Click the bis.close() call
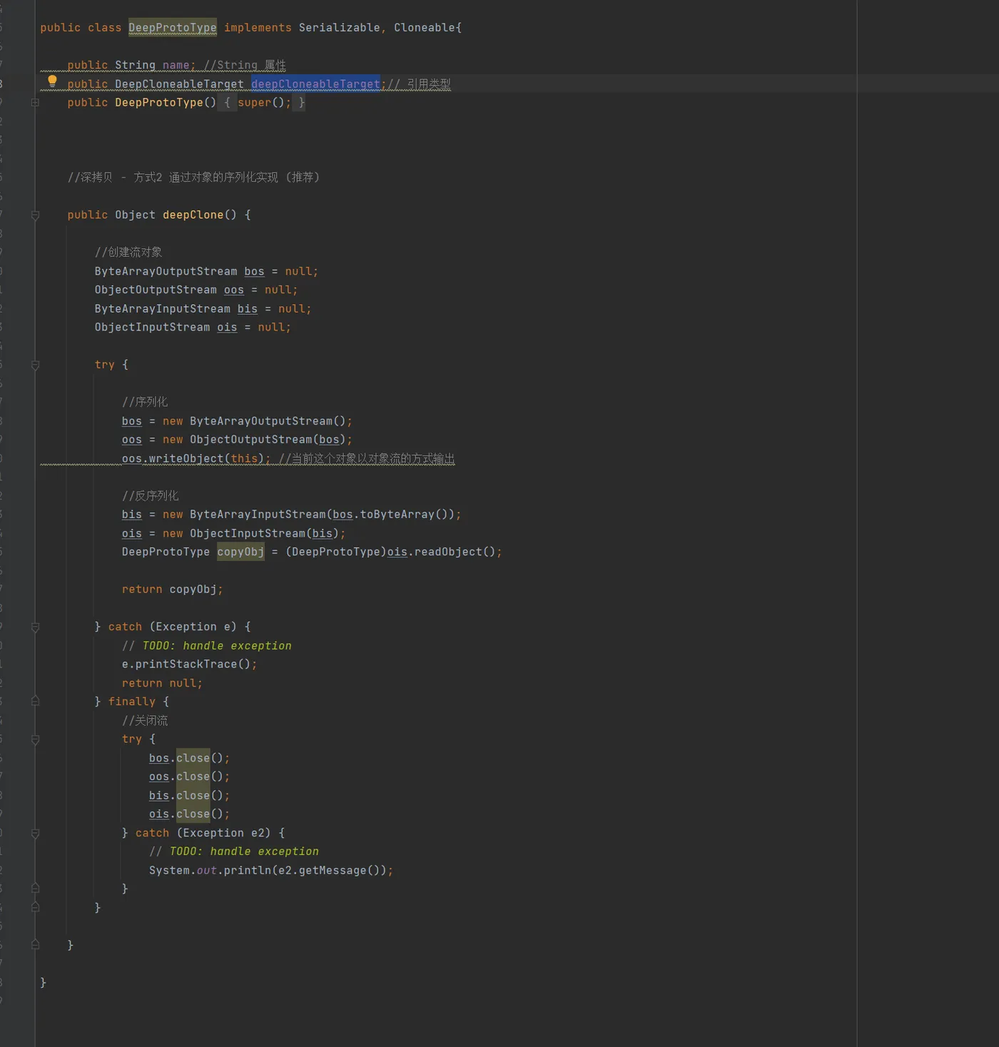This screenshot has width=999, height=1047. click(x=189, y=796)
